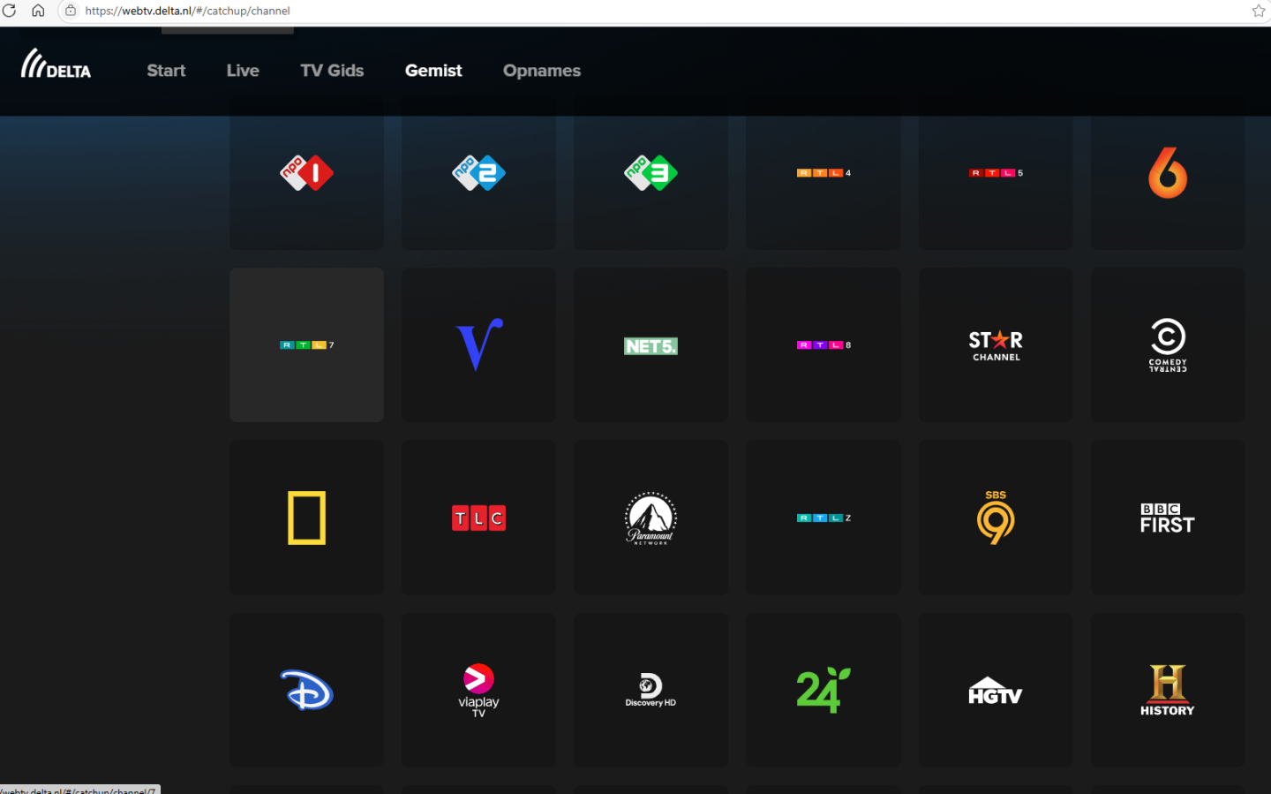Image resolution: width=1271 pixels, height=794 pixels.
Task: Bookmark this page with the star
Action: click(x=1259, y=11)
